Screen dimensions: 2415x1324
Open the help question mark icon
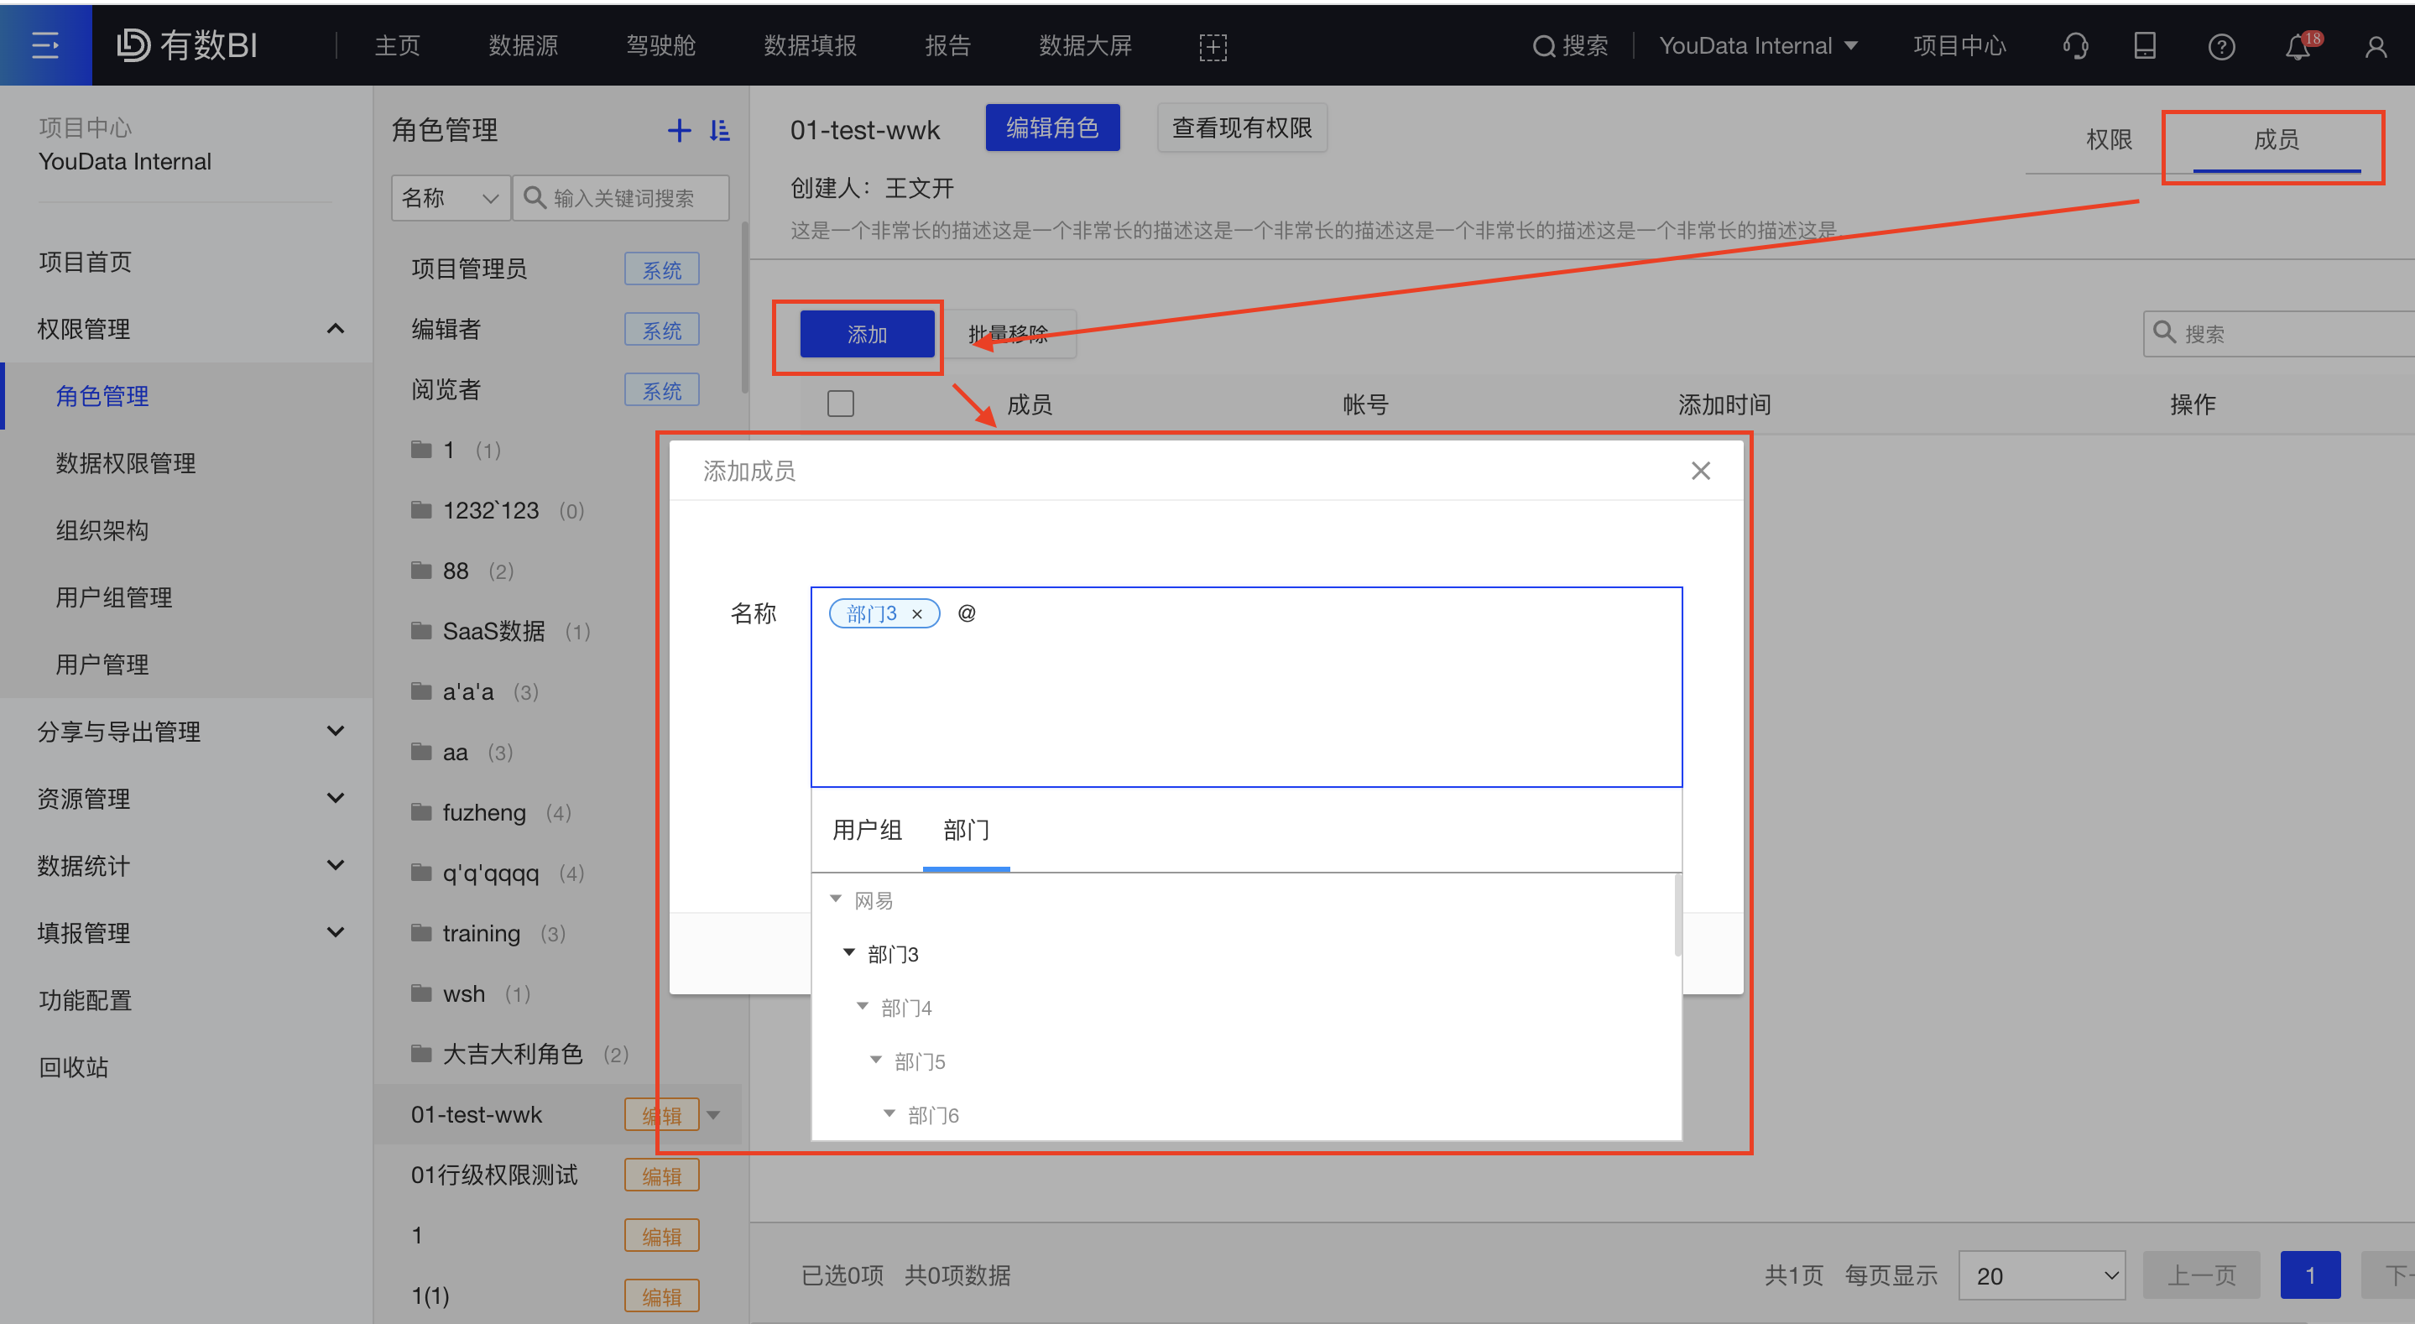pyautogui.click(x=2221, y=45)
